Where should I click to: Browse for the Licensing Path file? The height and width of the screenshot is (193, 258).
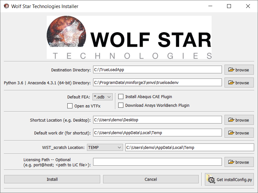(239, 162)
